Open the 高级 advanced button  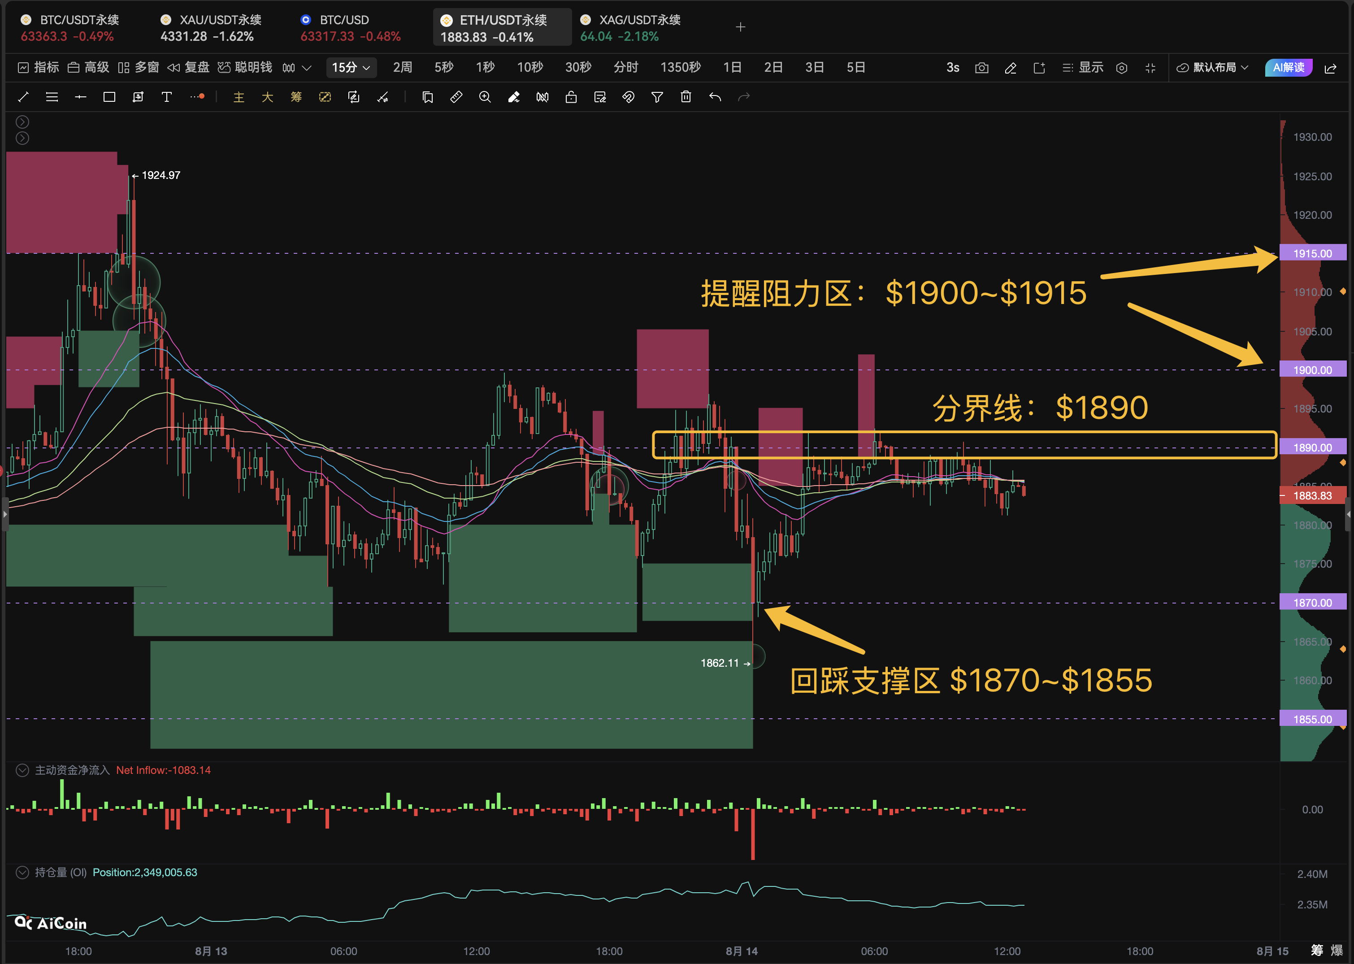88,68
